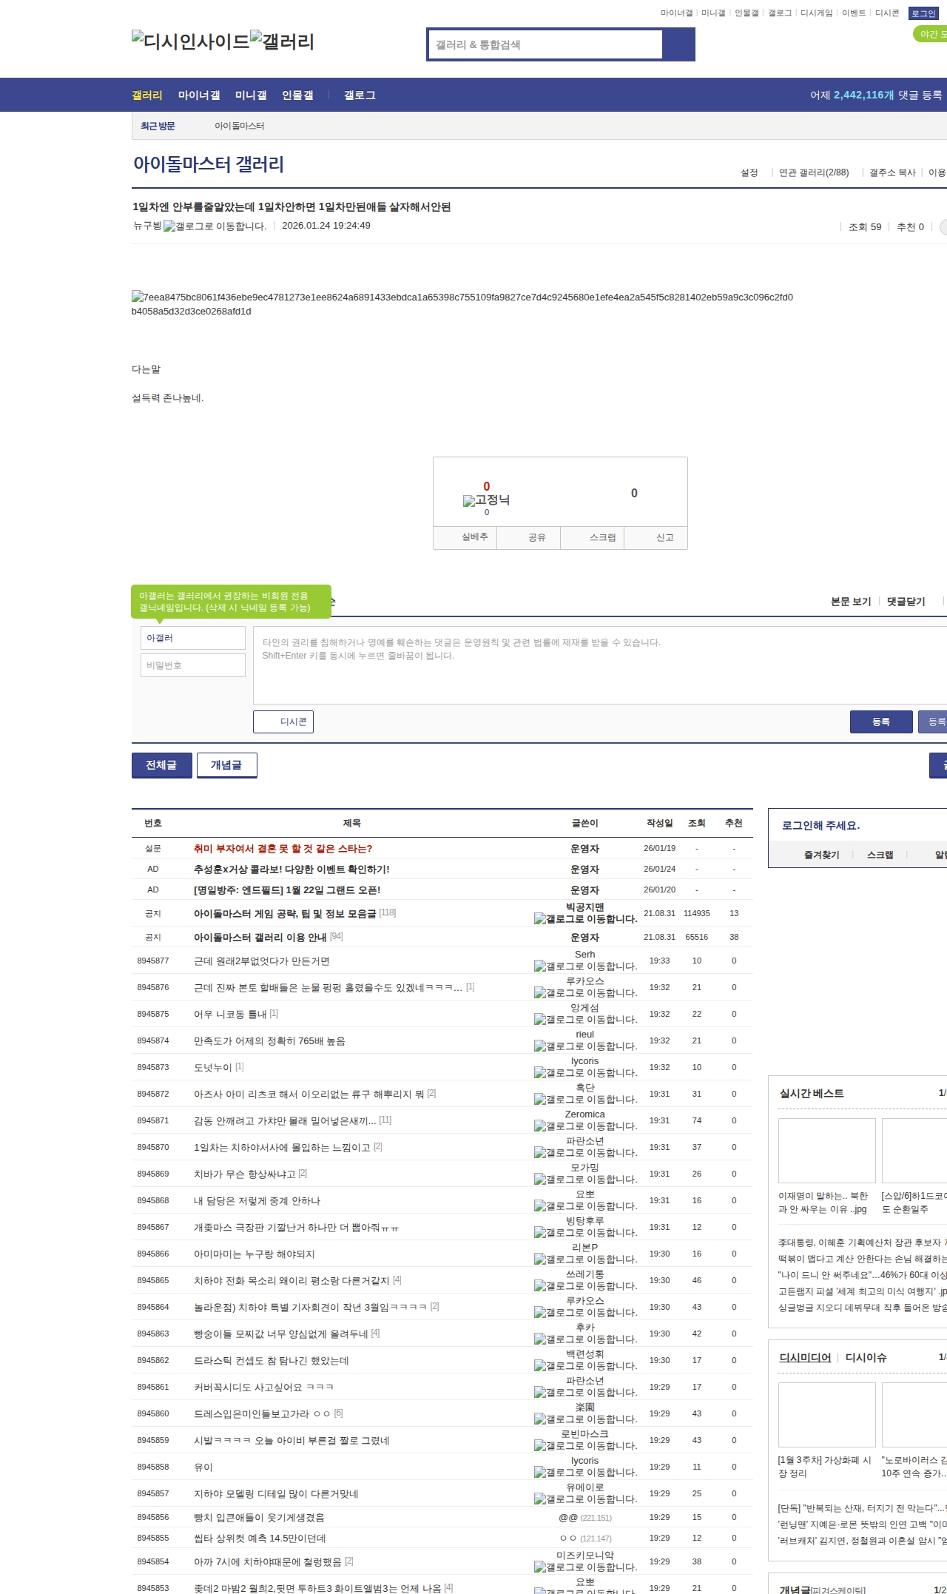Viewport: 947px width, 1594px height.
Task: Expand the 설정 gallery settings menu
Action: point(749,172)
